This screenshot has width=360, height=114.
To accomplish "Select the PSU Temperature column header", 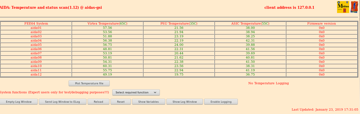I will click(179, 23).
